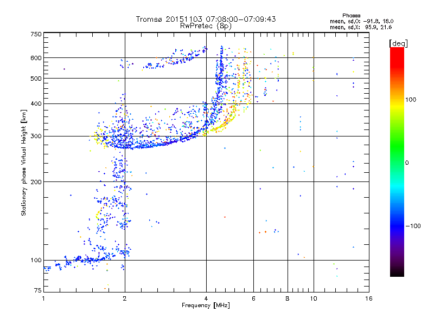Click the '2' MHz frequency tick label
Screen dimensions: 434x325
tap(125, 298)
